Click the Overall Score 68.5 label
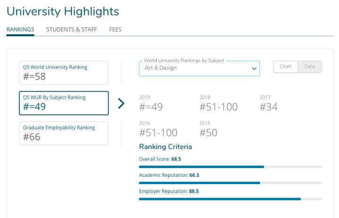The height and width of the screenshot is (218, 339). [160, 159]
